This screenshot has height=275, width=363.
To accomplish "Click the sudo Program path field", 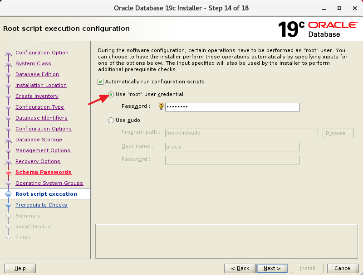I will (x=241, y=133).
